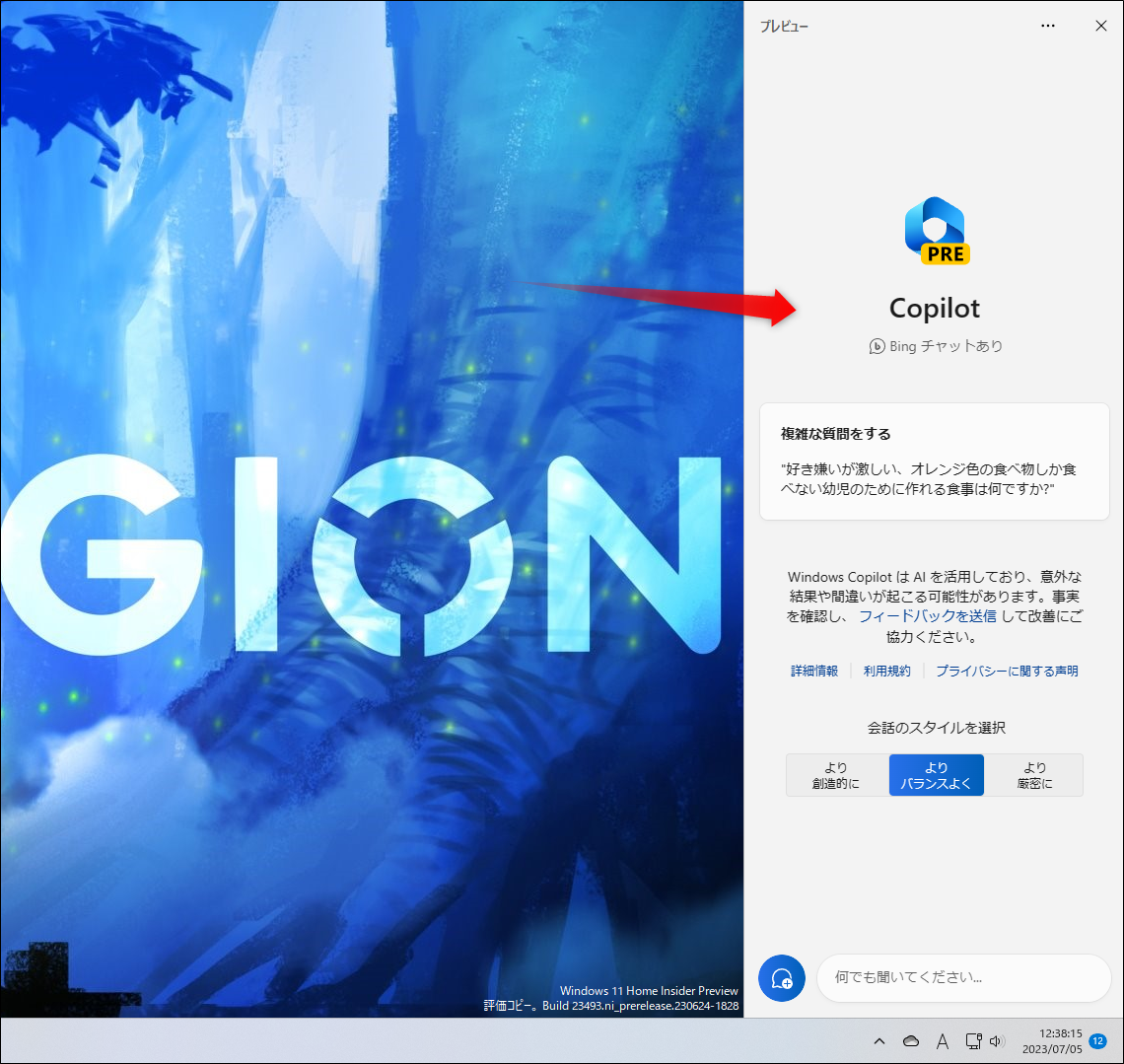Open the '詳細情報' link

(x=814, y=672)
